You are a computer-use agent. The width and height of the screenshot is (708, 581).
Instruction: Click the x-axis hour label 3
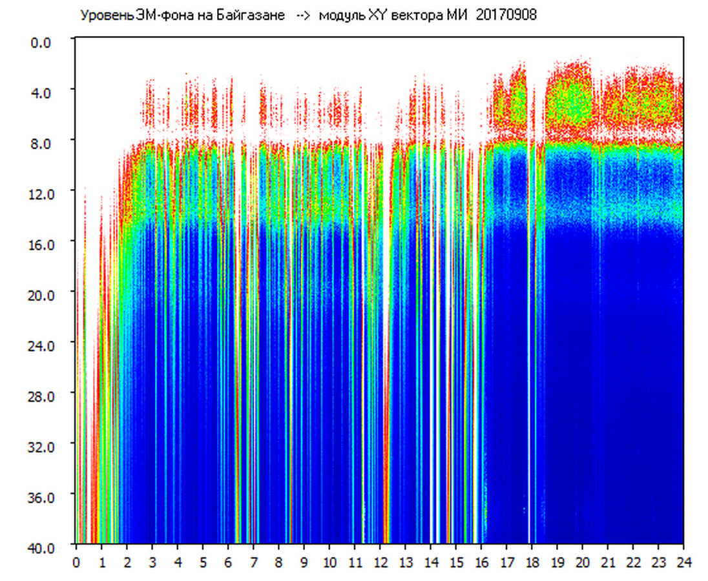[x=152, y=562]
